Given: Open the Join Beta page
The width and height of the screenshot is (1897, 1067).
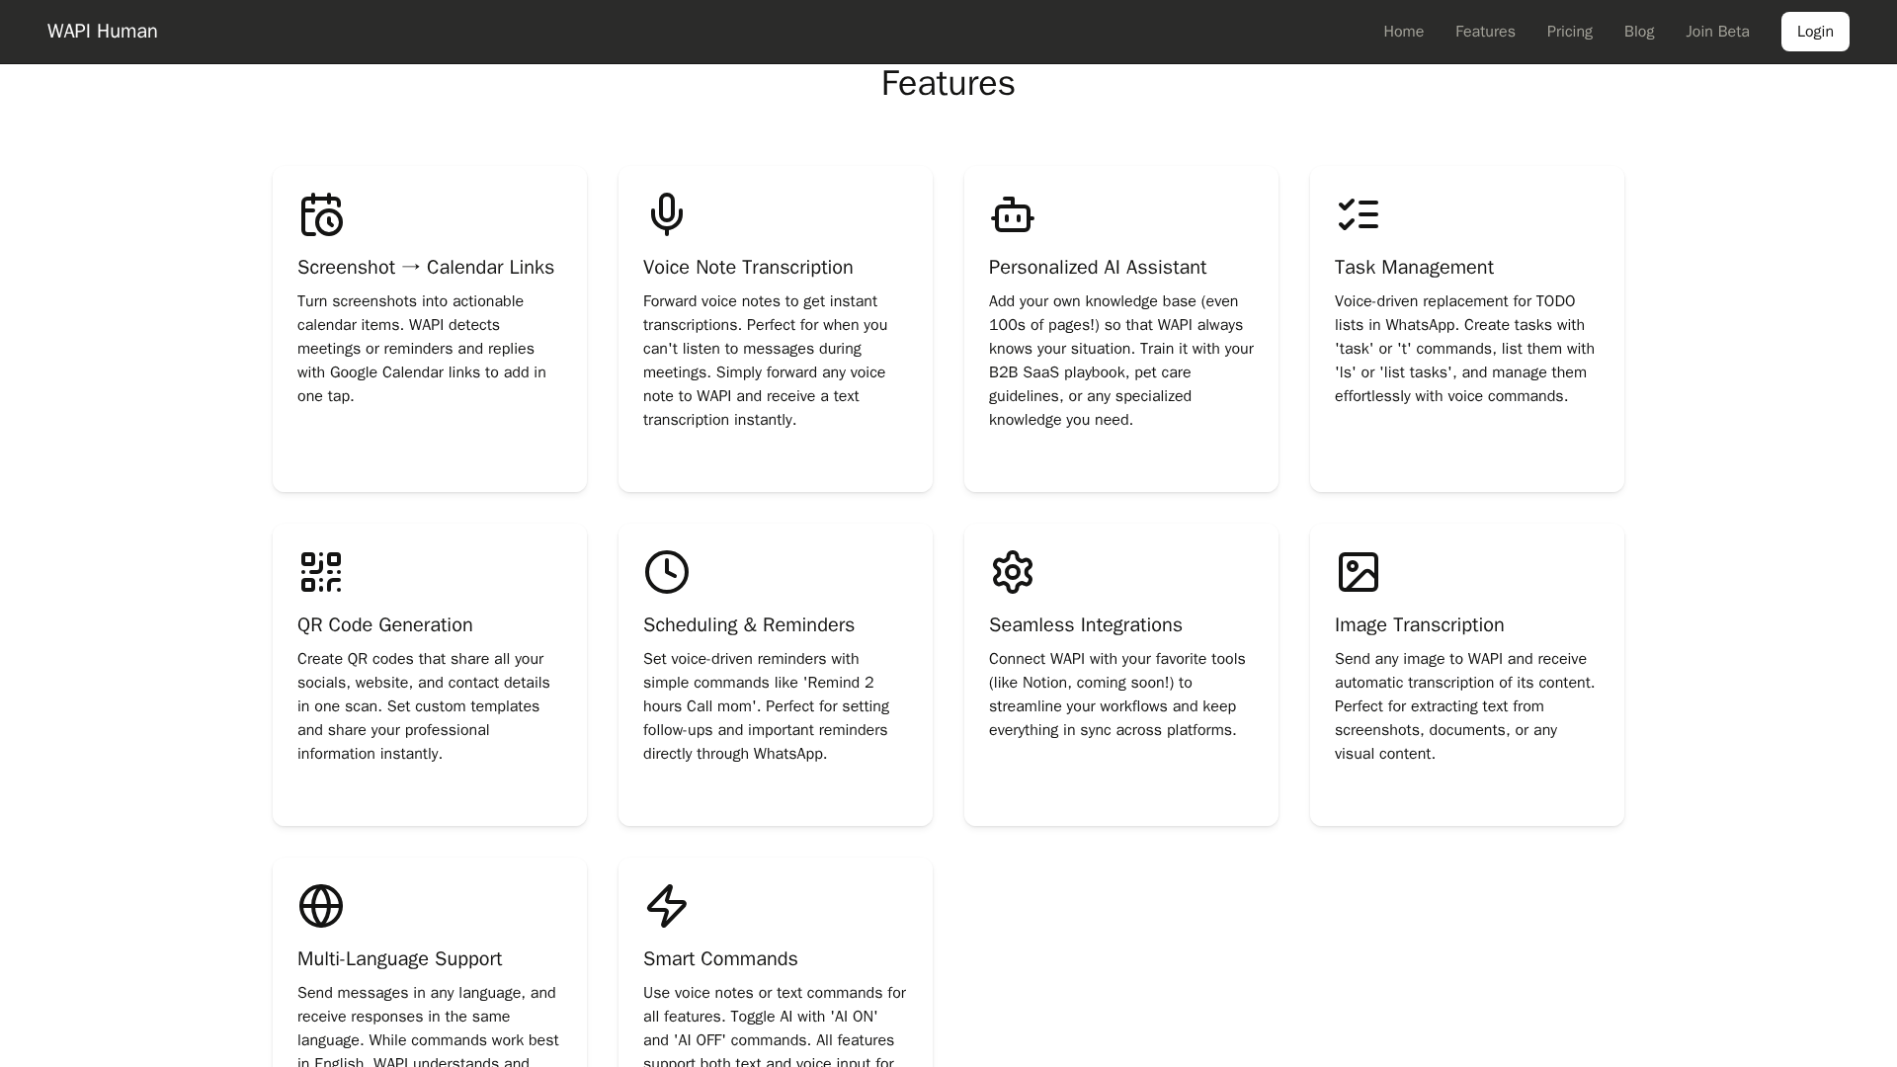Looking at the screenshot, I should (1717, 31).
